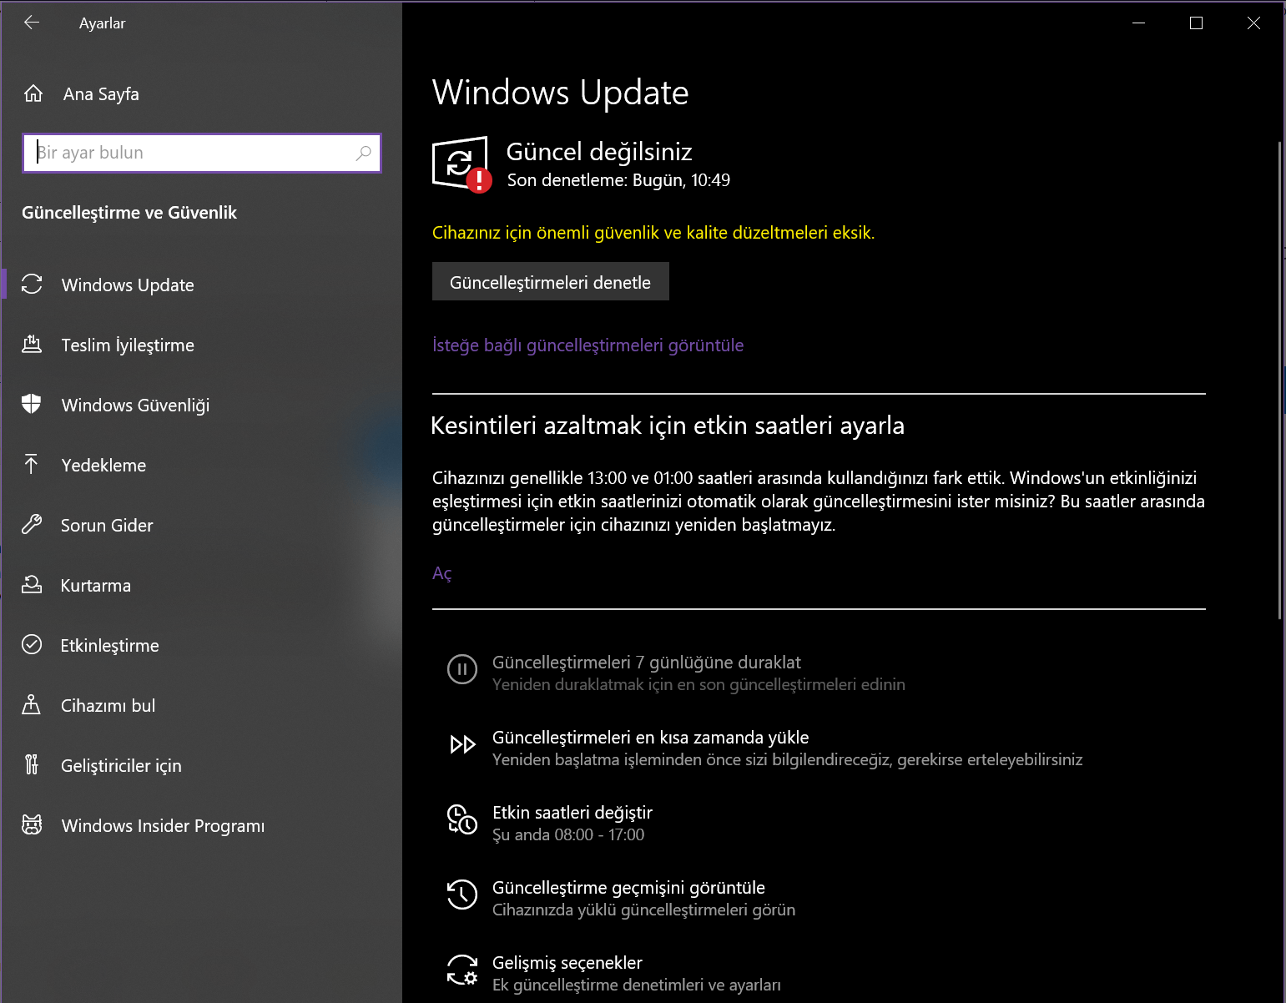Go to Windows Güvenliği settings

(202, 405)
